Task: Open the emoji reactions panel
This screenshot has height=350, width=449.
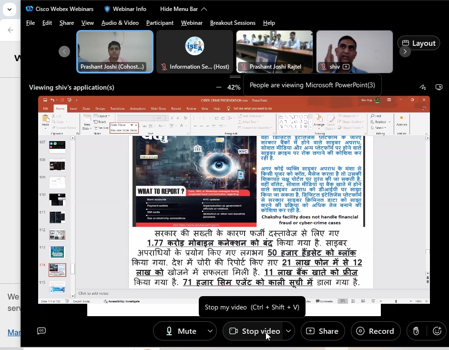Action: point(437,331)
